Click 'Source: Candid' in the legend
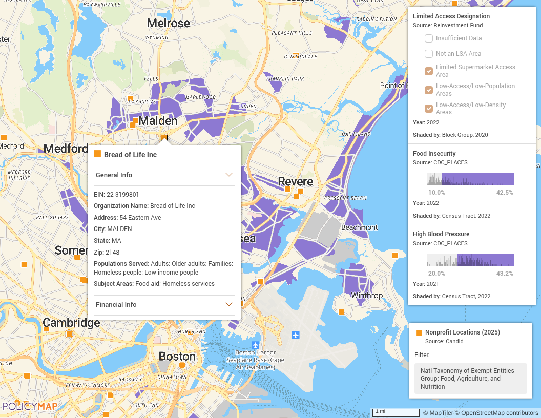 (444, 342)
